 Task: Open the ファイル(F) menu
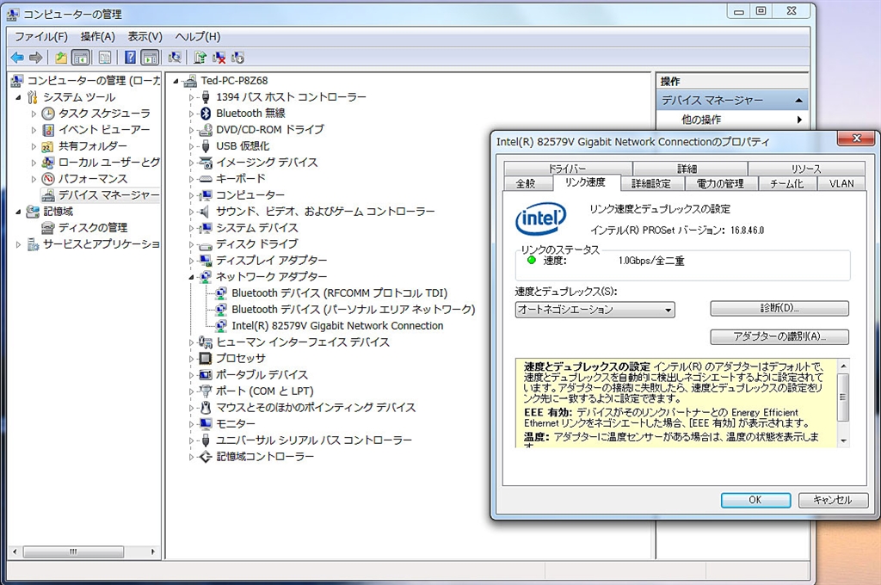click(41, 36)
